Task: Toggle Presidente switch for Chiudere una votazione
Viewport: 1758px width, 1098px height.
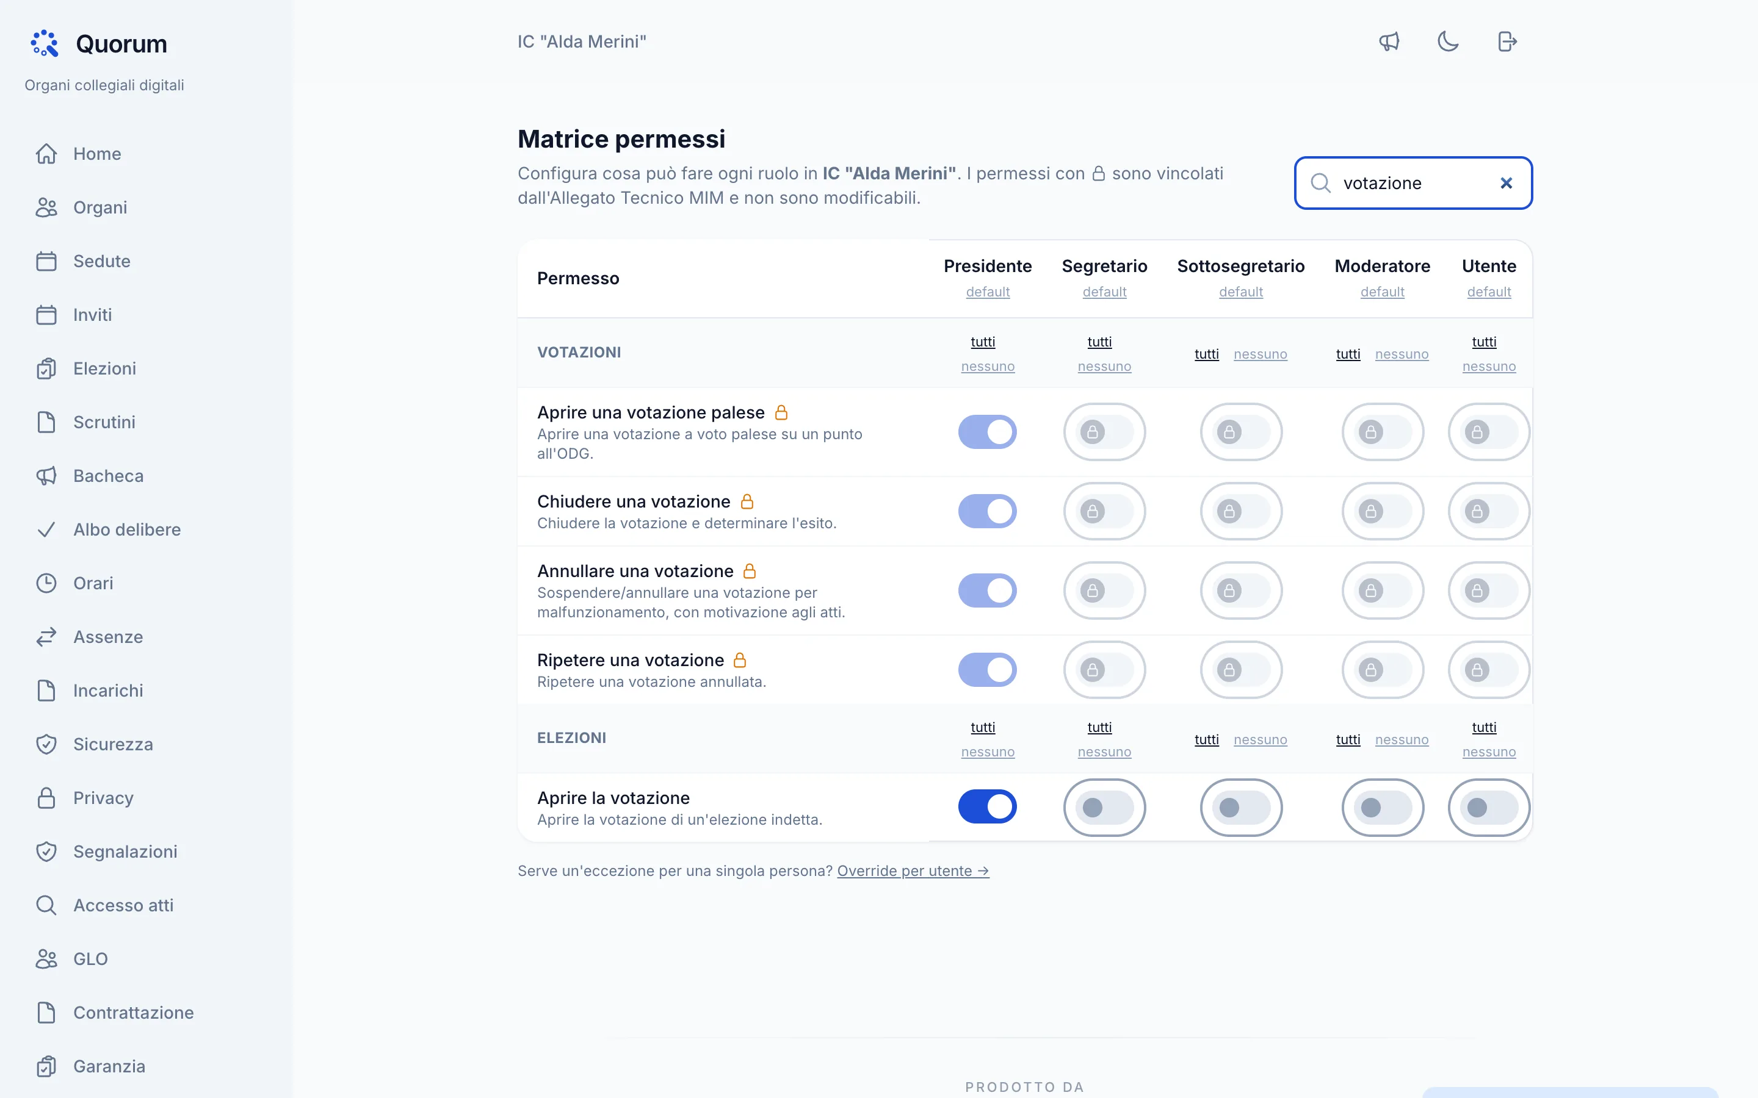Action: click(x=987, y=511)
